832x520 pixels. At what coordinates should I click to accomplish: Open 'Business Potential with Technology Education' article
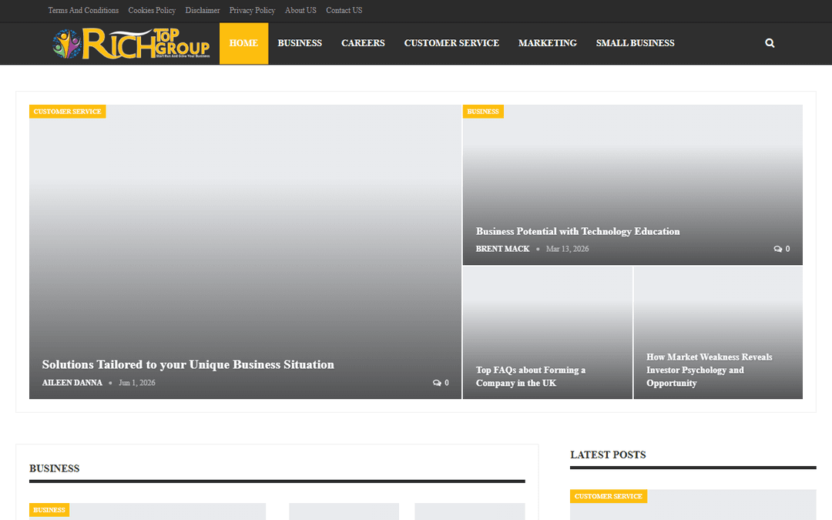(x=577, y=231)
